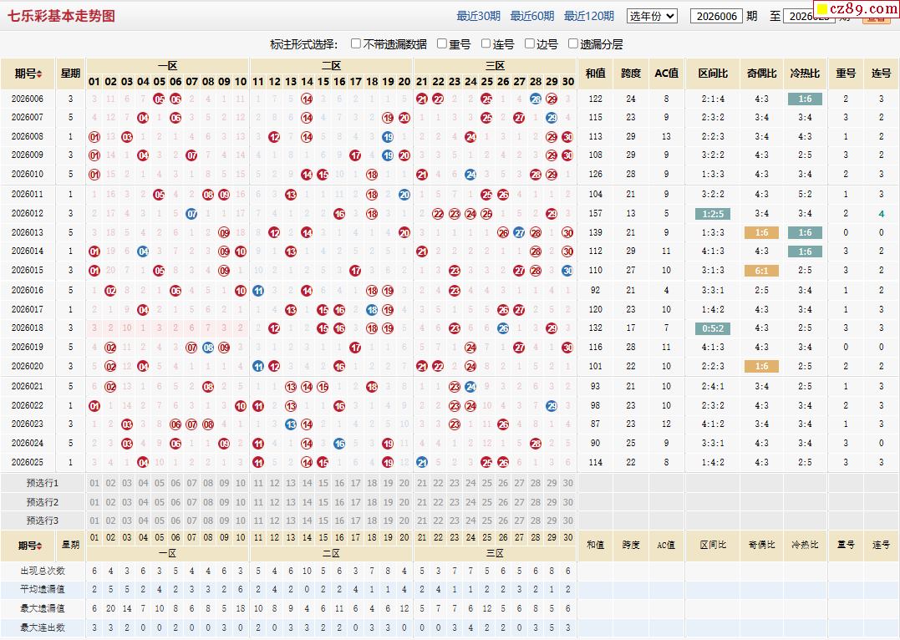Click the sort arrows beside bottom 期号 header
Screen dimensions: 900x640
39,546
